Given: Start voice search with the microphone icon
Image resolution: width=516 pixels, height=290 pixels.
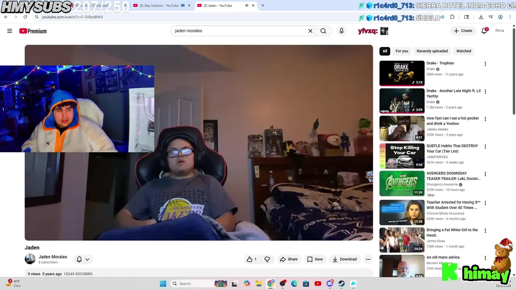Looking at the screenshot, I should tap(341, 31).
